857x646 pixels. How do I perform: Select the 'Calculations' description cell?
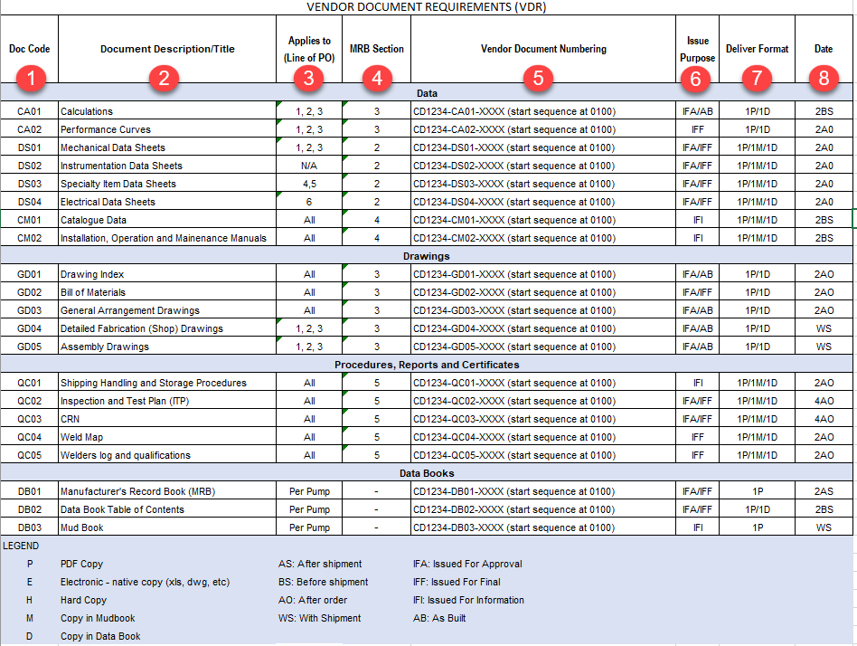point(167,111)
